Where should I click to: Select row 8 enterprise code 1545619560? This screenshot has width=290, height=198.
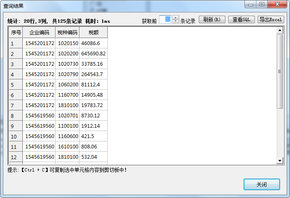coord(39,116)
